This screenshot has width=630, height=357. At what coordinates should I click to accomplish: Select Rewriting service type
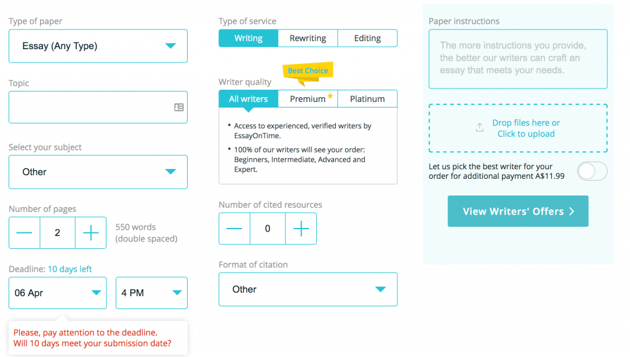(x=308, y=38)
